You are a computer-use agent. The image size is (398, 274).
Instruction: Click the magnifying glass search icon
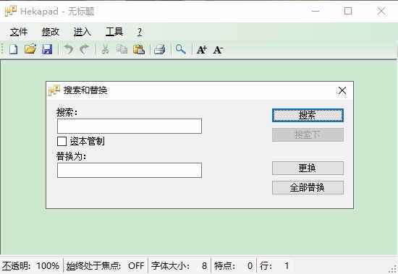coord(181,49)
